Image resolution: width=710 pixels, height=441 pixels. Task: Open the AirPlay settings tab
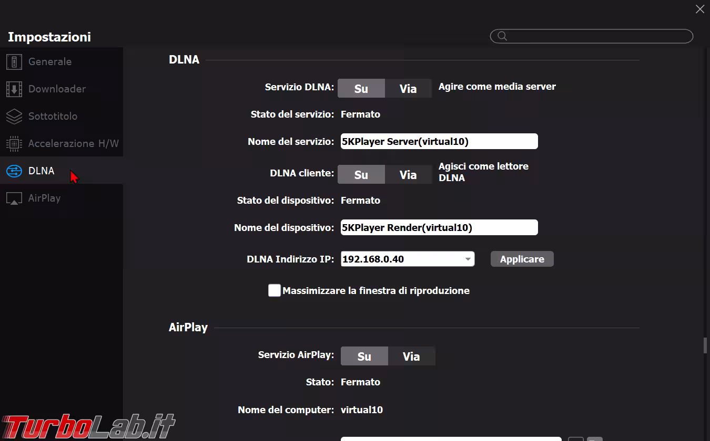44,198
